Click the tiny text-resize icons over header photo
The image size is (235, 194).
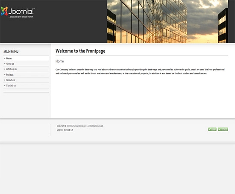210,6
